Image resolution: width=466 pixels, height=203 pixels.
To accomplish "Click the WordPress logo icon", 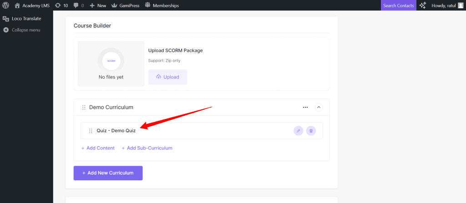I will [6, 5].
